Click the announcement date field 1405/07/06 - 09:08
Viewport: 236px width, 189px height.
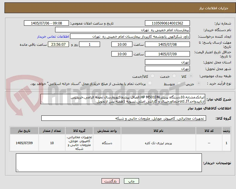point(46,23)
